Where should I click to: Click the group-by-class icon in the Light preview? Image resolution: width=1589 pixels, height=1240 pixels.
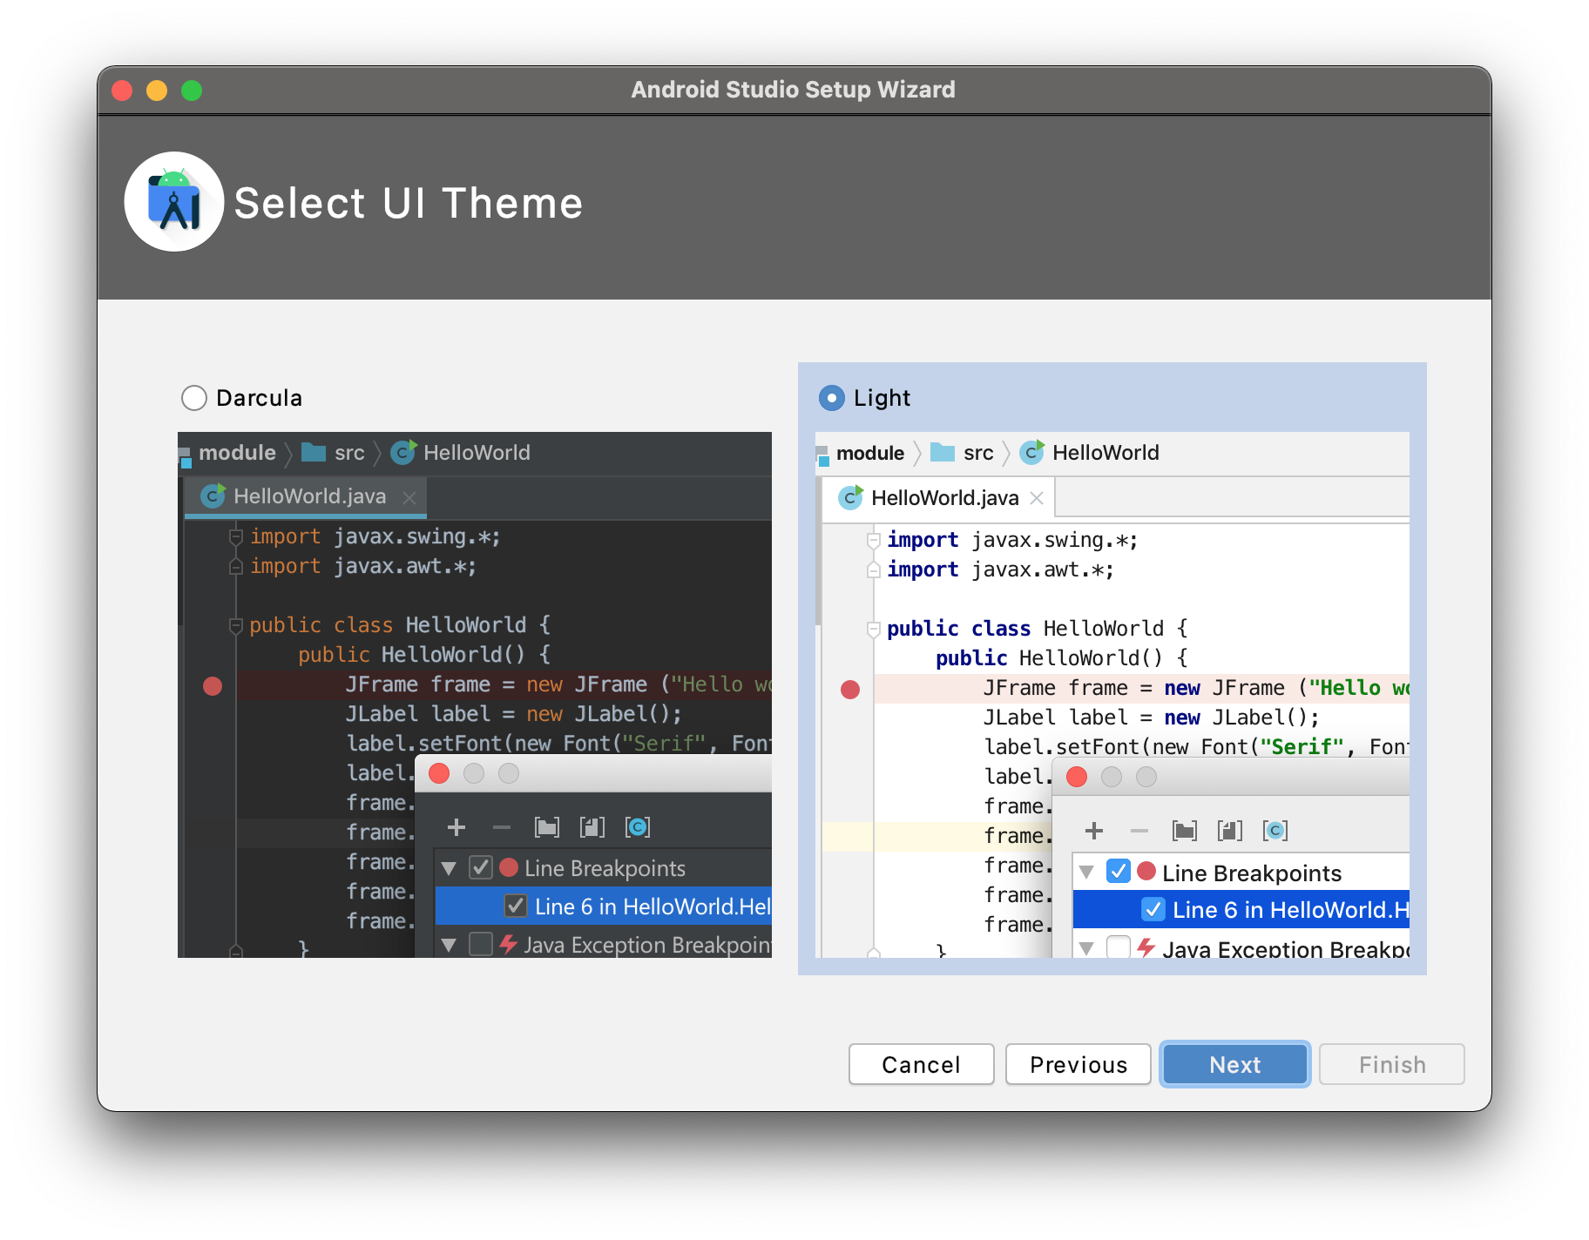[x=1275, y=831]
